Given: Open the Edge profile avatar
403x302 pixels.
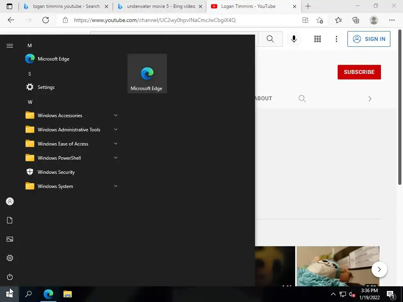Looking at the screenshot, I should coord(374,20).
